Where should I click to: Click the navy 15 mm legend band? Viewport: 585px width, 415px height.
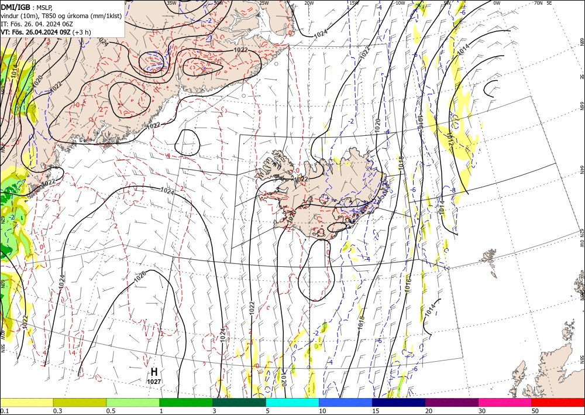click(x=399, y=402)
